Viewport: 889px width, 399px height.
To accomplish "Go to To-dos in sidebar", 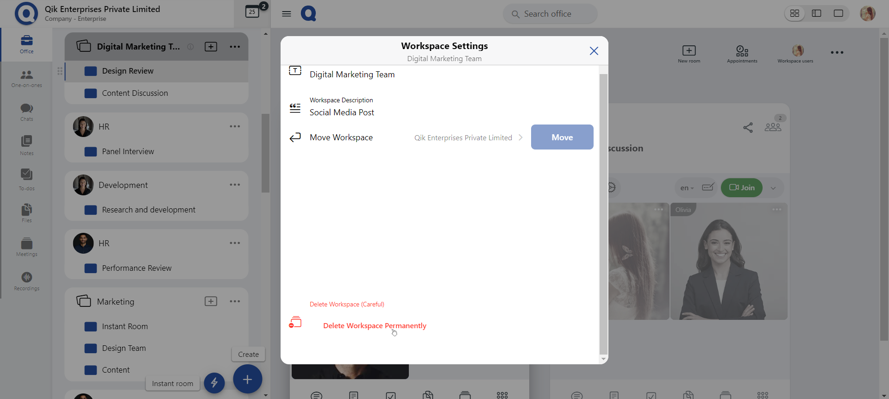I will pos(26,179).
